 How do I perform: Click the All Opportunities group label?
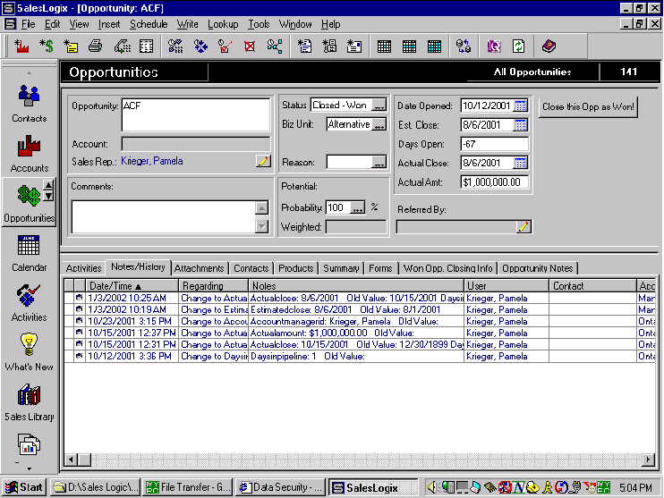[532, 72]
